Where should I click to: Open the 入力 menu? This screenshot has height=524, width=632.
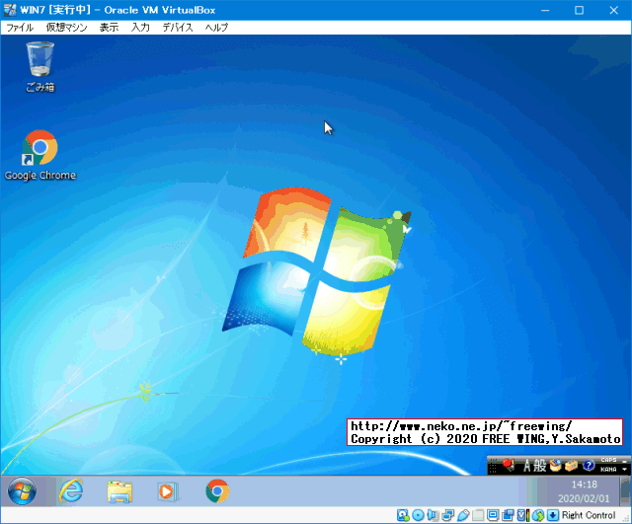point(140,28)
